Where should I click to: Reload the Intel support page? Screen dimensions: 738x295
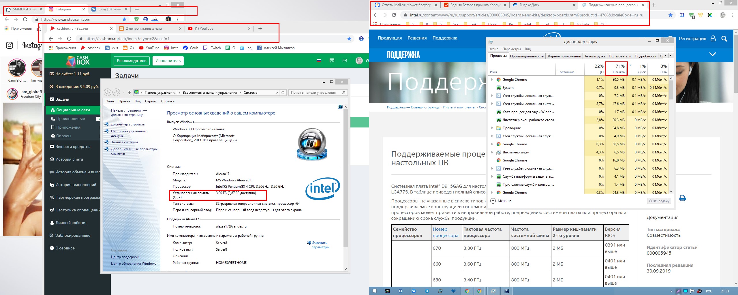click(394, 15)
